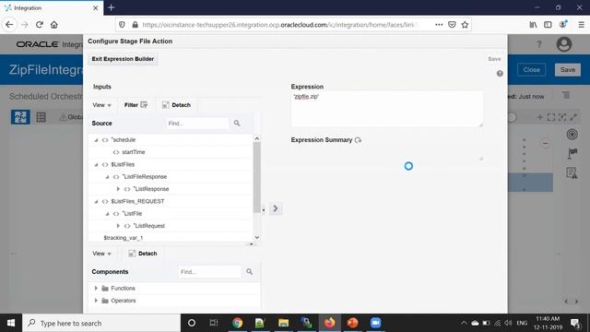Open Zoom from the taskbar
The width and height of the screenshot is (590, 332).
[x=375, y=323]
